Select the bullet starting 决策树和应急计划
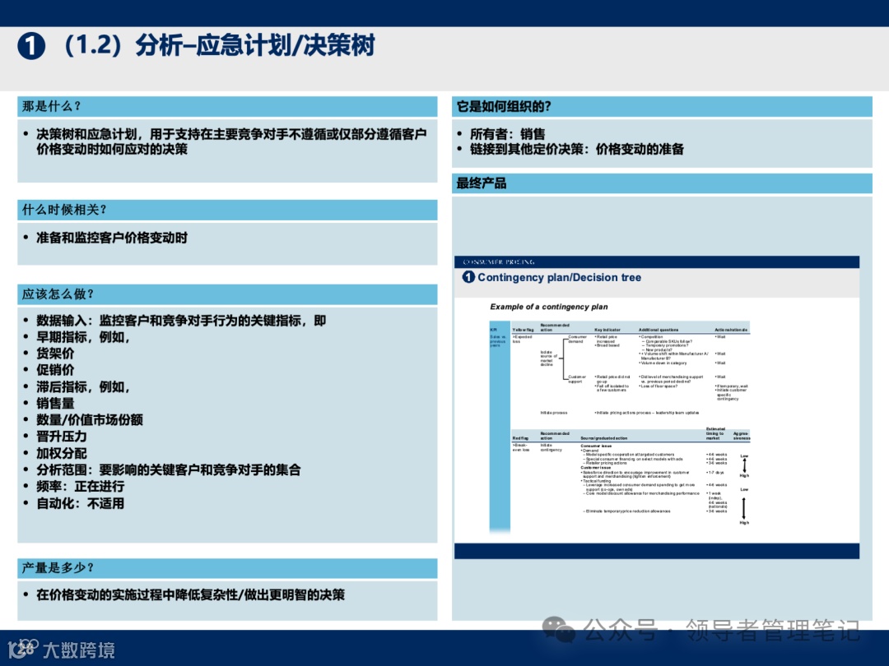Screen dimensions: 889x666 (x=231, y=141)
